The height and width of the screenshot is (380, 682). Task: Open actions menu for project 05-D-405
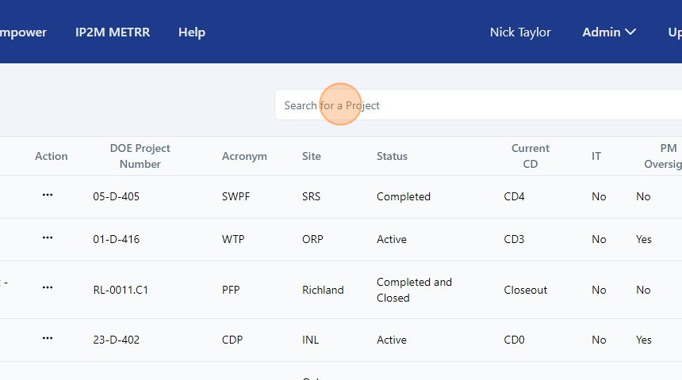tap(48, 196)
